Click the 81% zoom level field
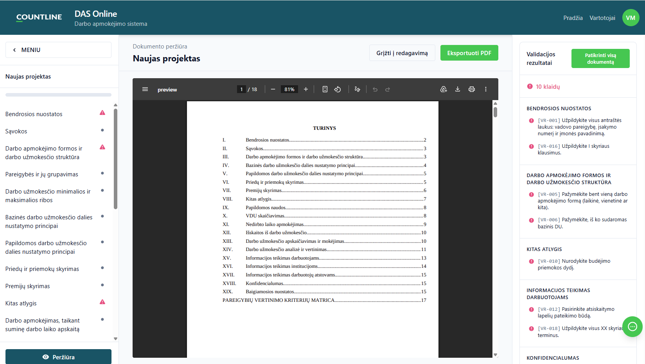Screen dimensions: 645x364 [x=289, y=89]
